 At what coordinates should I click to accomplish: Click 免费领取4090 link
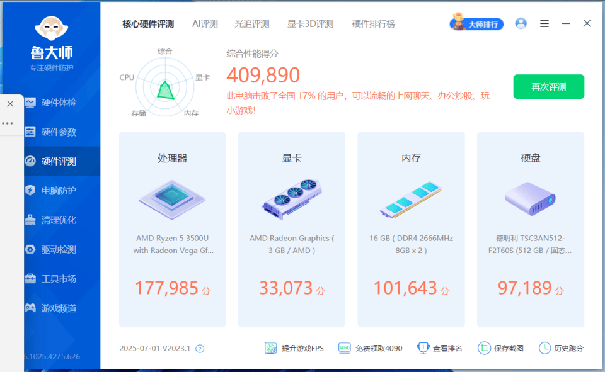(x=371, y=348)
